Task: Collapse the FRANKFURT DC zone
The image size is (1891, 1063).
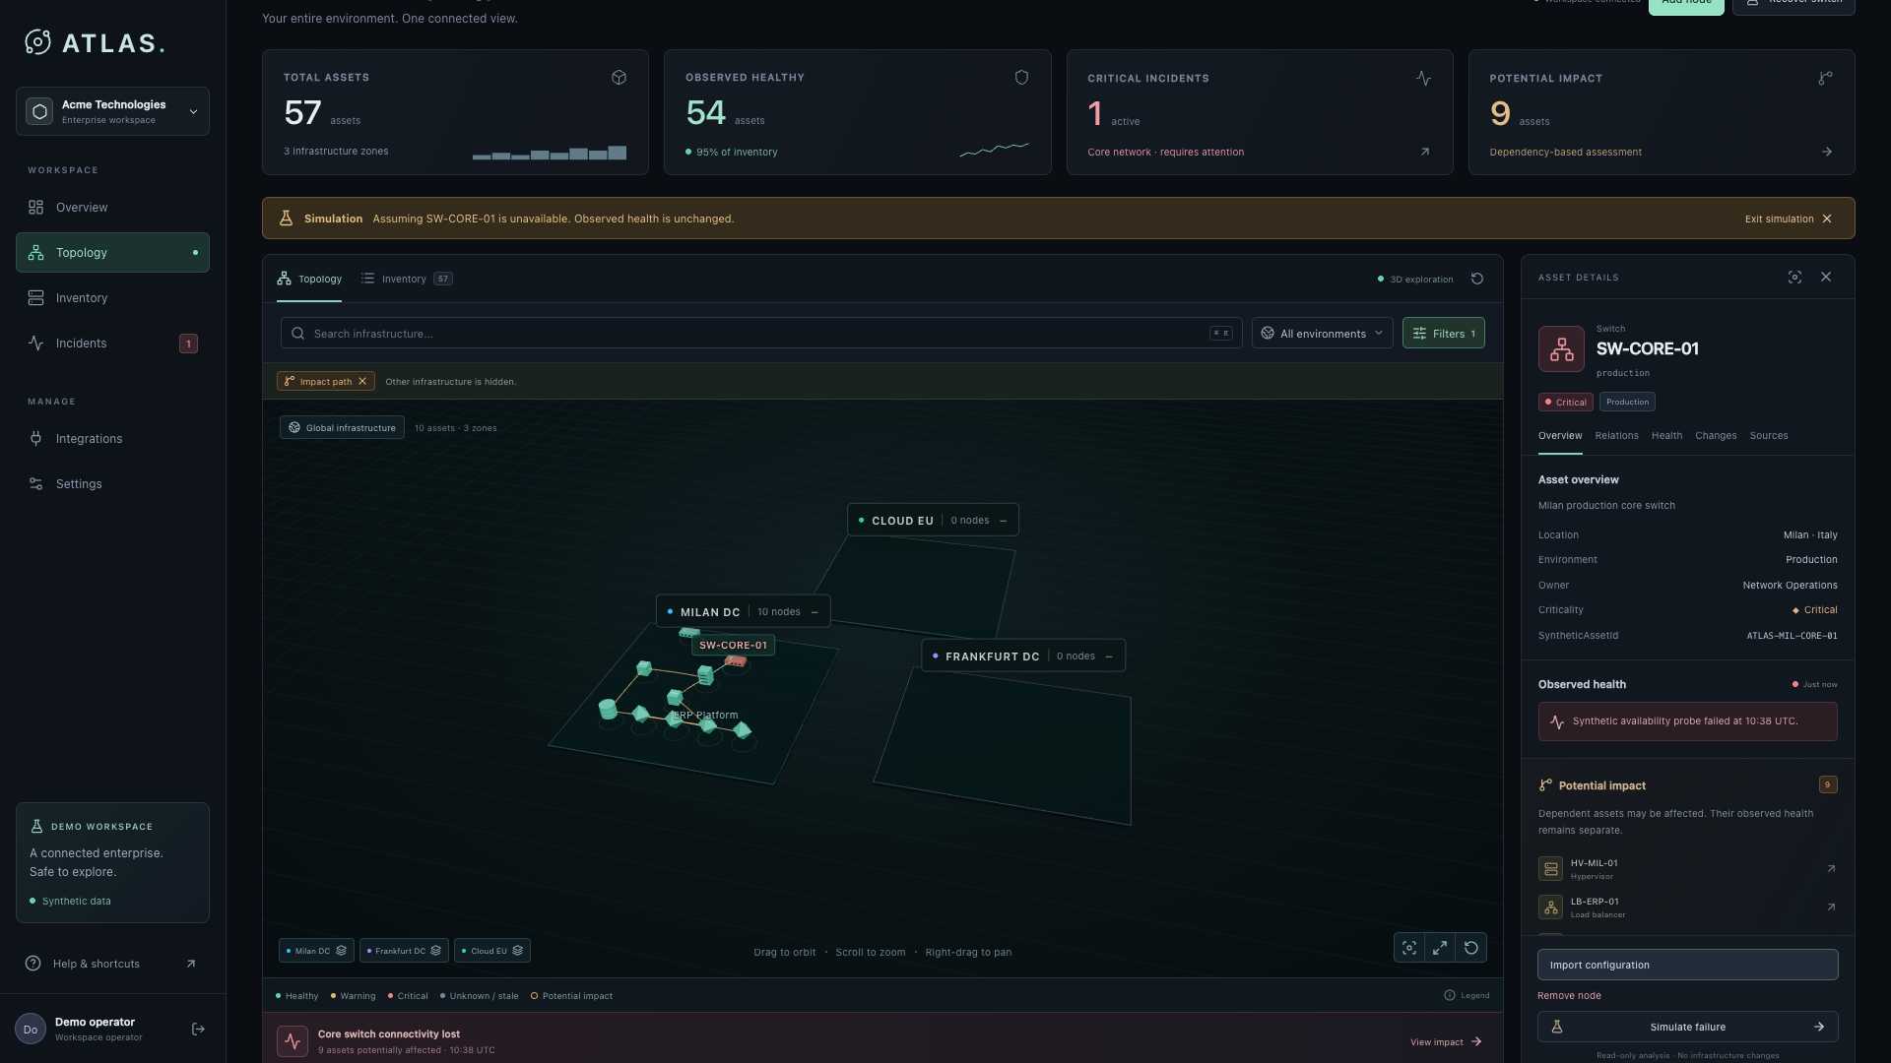Action: click(1109, 657)
